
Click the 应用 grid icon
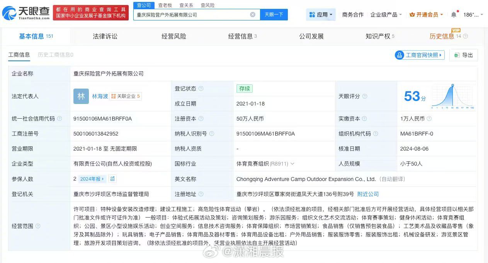click(312, 15)
